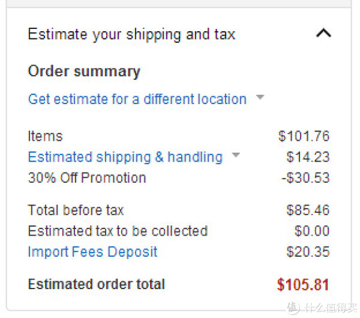
Task: Open the 'Import Fees Deposit' link
Action: coord(92,251)
